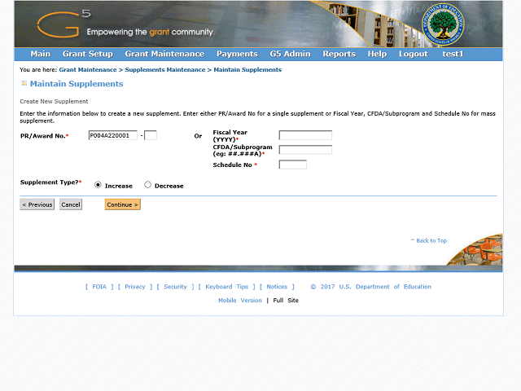This screenshot has width=521, height=391.
Task: Click the Previous button
Action: (x=37, y=204)
